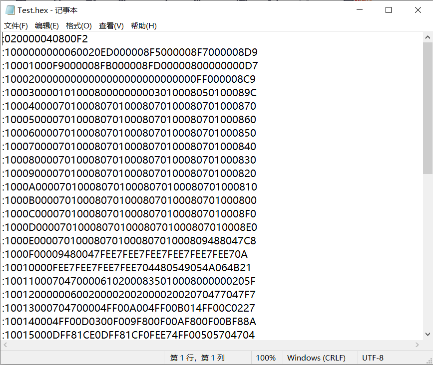433x365 pixels.
Task: Click the vertical scrollbar thumb
Action: (428, 108)
